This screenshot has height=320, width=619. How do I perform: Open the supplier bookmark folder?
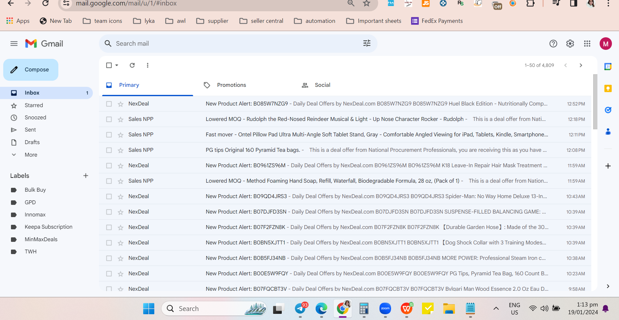212,21
